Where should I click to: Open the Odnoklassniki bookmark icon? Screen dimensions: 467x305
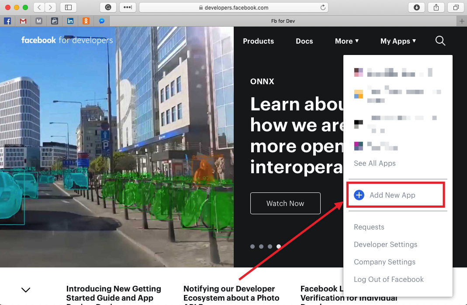[86, 21]
